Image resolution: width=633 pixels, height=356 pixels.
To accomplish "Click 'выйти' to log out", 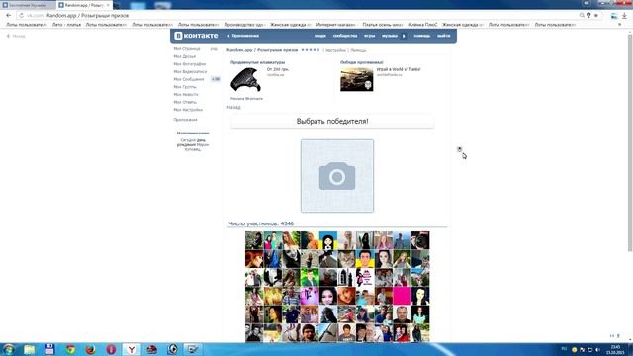I will (444, 36).
